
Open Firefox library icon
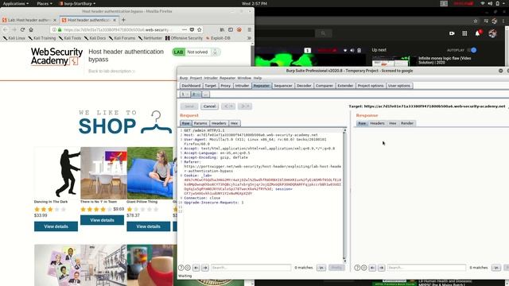click(x=222, y=29)
